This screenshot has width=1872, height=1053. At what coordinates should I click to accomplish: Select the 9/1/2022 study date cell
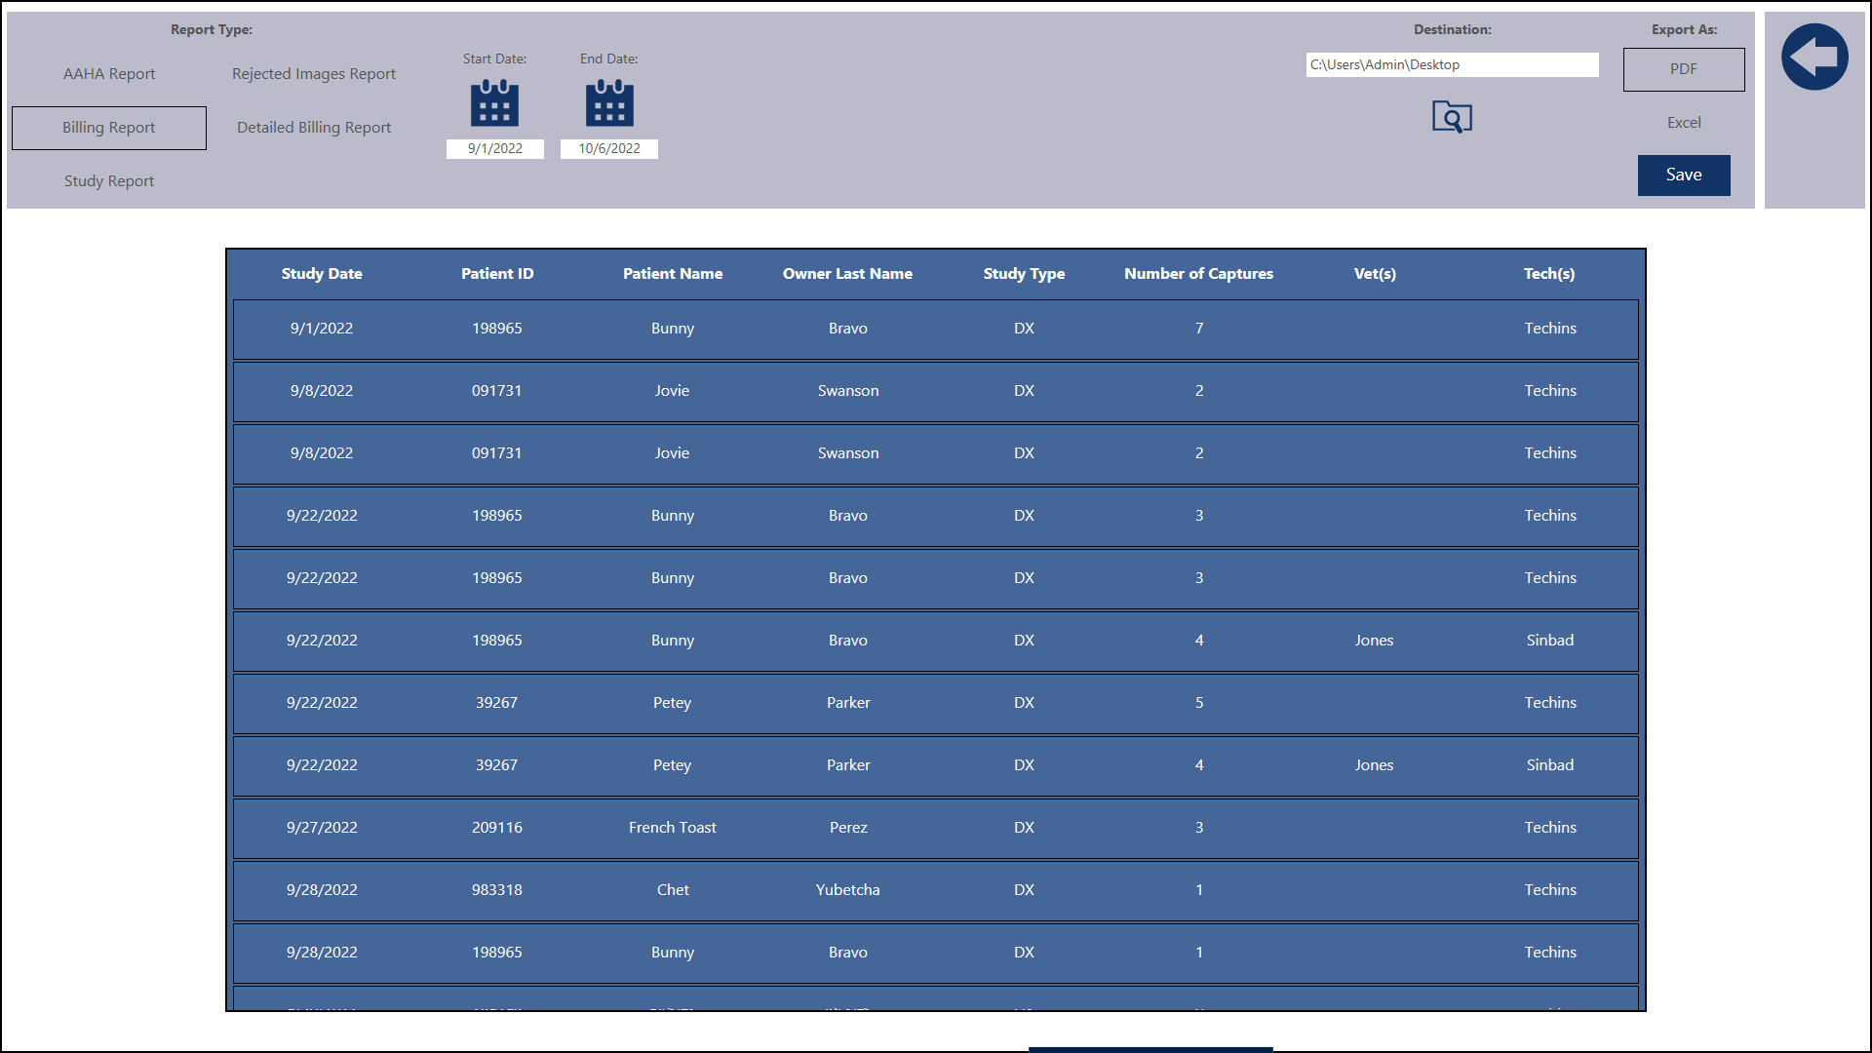click(322, 329)
